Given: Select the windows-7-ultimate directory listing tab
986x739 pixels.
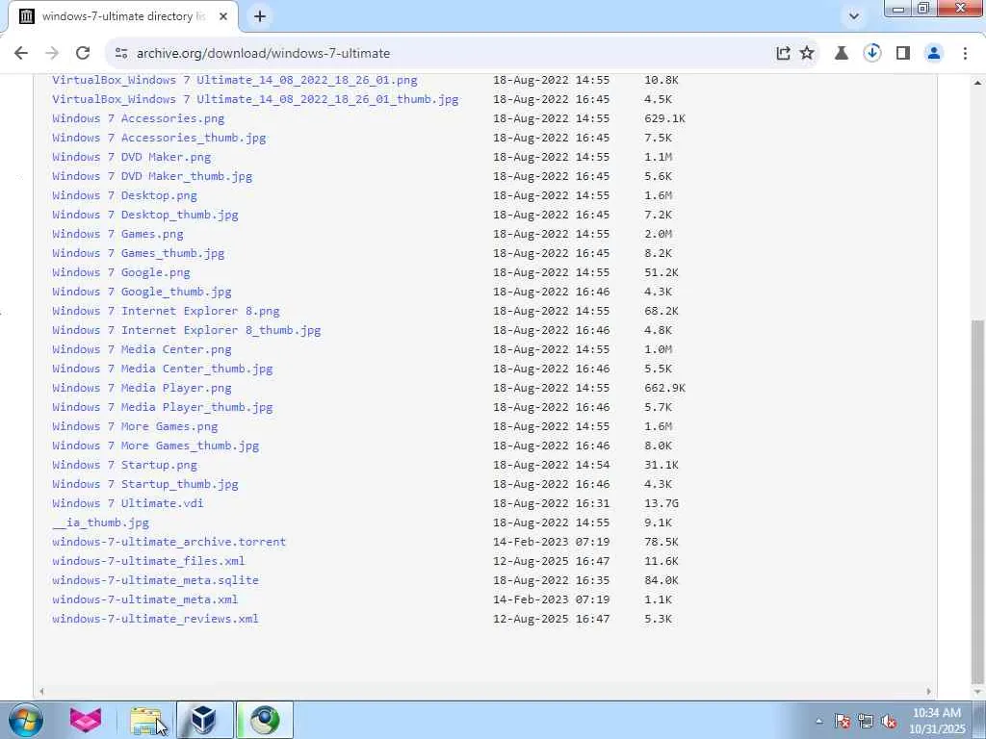Looking at the screenshot, I should coord(123,17).
